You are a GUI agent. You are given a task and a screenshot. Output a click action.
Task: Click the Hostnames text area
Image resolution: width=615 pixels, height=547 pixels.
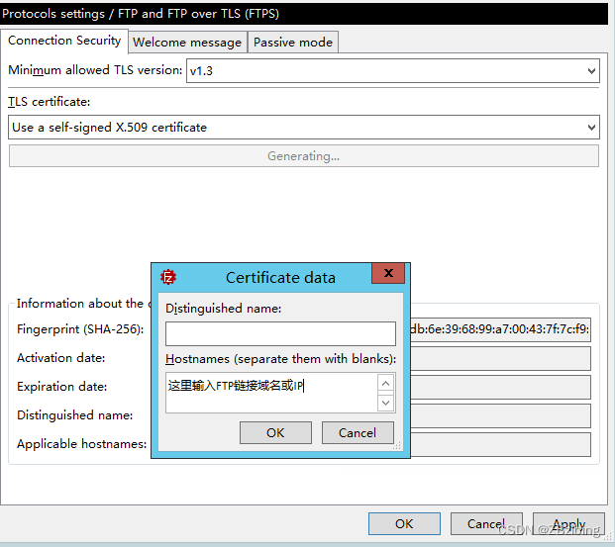271,392
